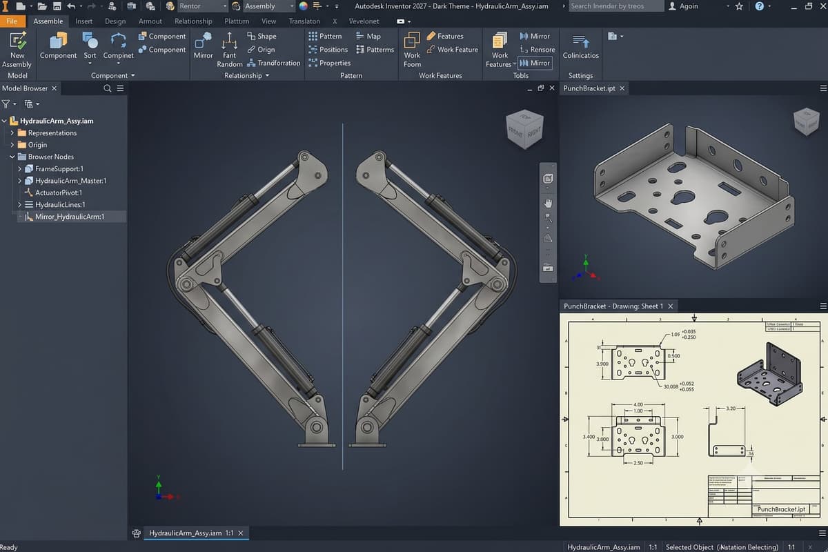Click the search magnifier in Model Browser
This screenshot has width=828, height=552.
tap(108, 88)
